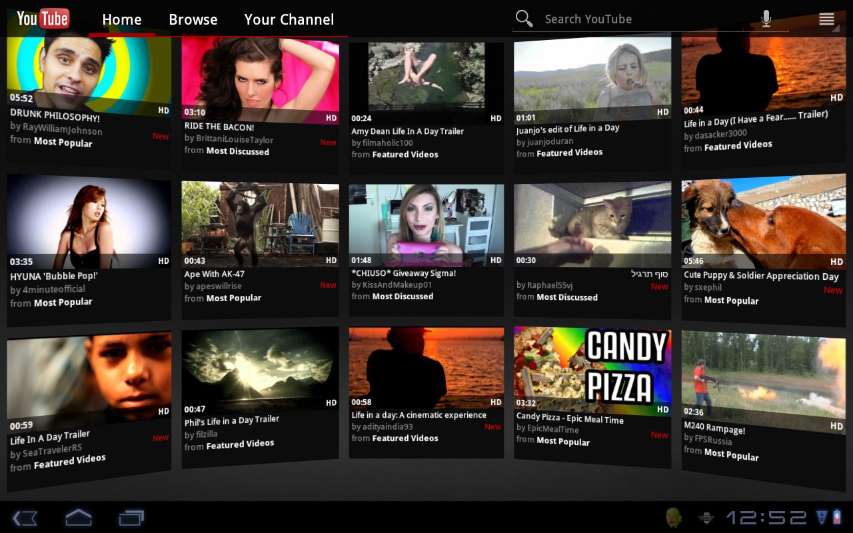This screenshot has width=853, height=533.
Task: Tap the battery status icon
Action: pyautogui.click(x=838, y=517)
